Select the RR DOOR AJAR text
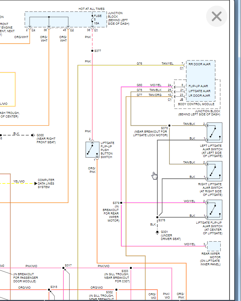The height and width of the screenshot is (301, 241). coord(200,64)
